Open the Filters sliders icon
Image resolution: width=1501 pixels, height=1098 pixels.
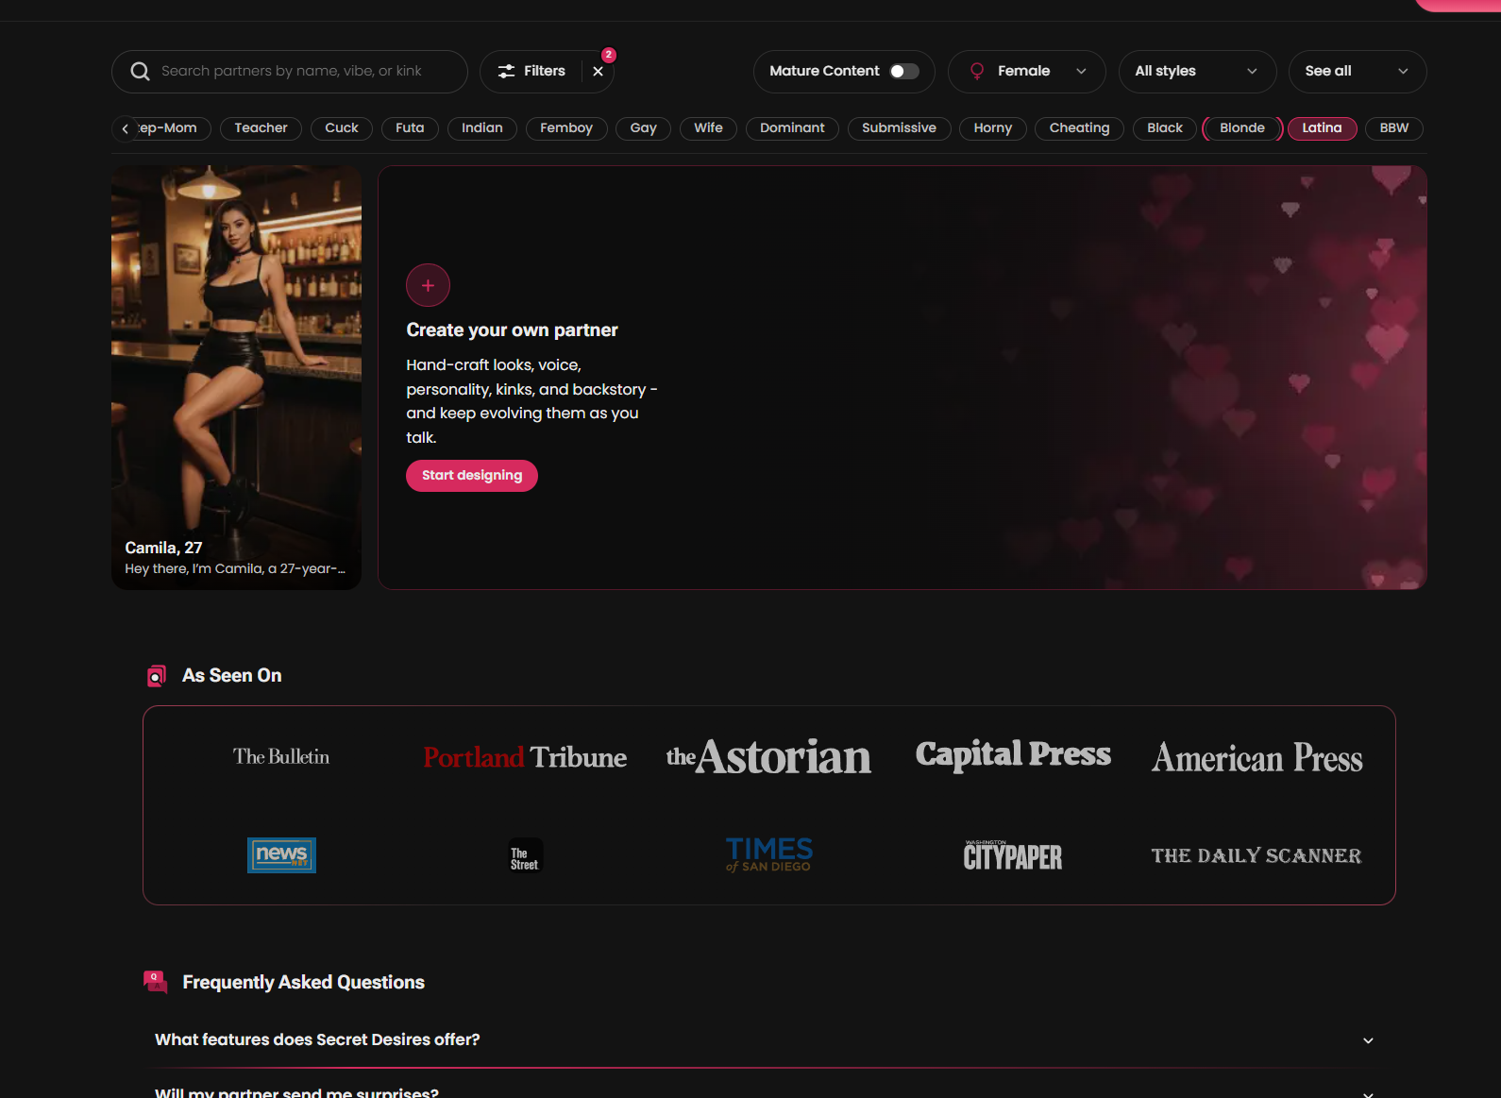[507, 72]
